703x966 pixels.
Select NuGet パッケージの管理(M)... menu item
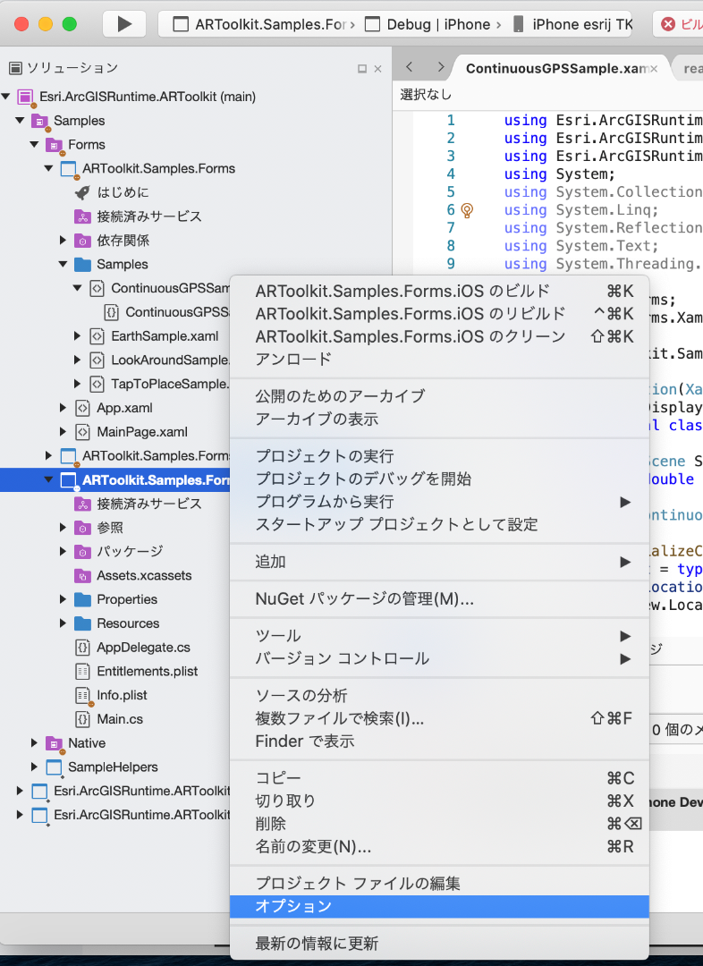(x=439, y=598)
